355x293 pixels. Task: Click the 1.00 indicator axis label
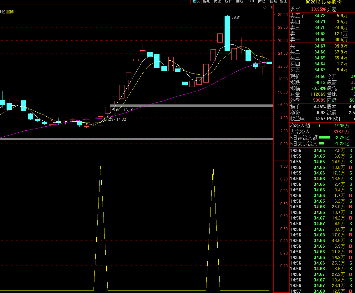tap(284, 166)
